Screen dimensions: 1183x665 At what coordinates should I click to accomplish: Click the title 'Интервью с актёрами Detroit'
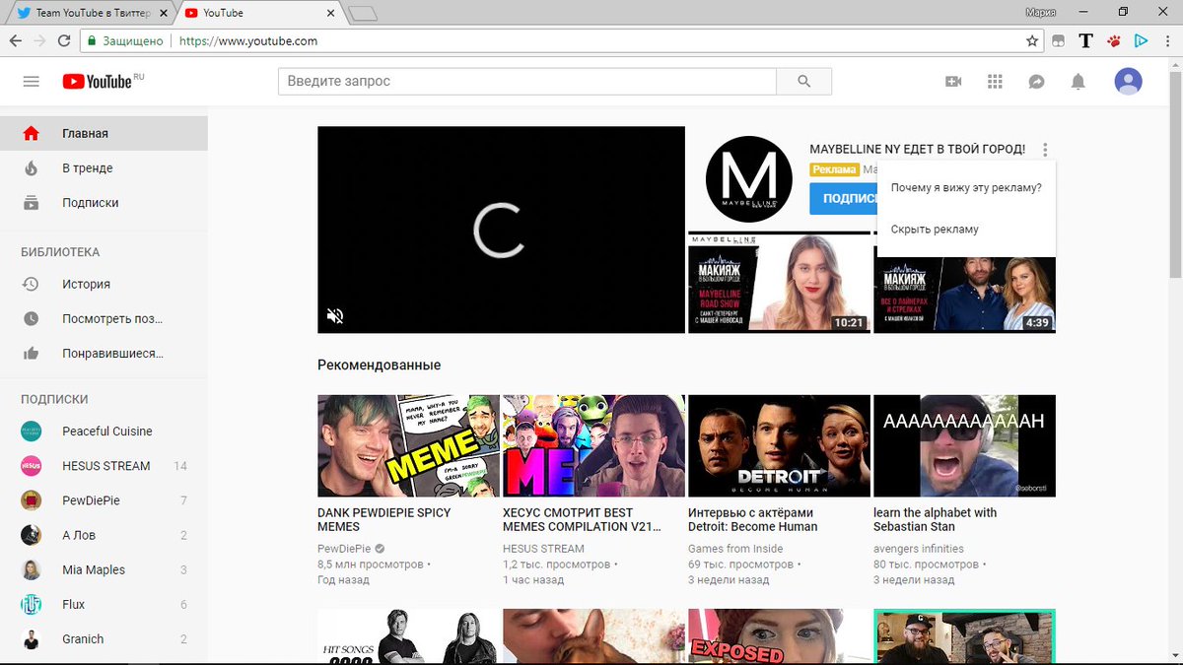753,519
